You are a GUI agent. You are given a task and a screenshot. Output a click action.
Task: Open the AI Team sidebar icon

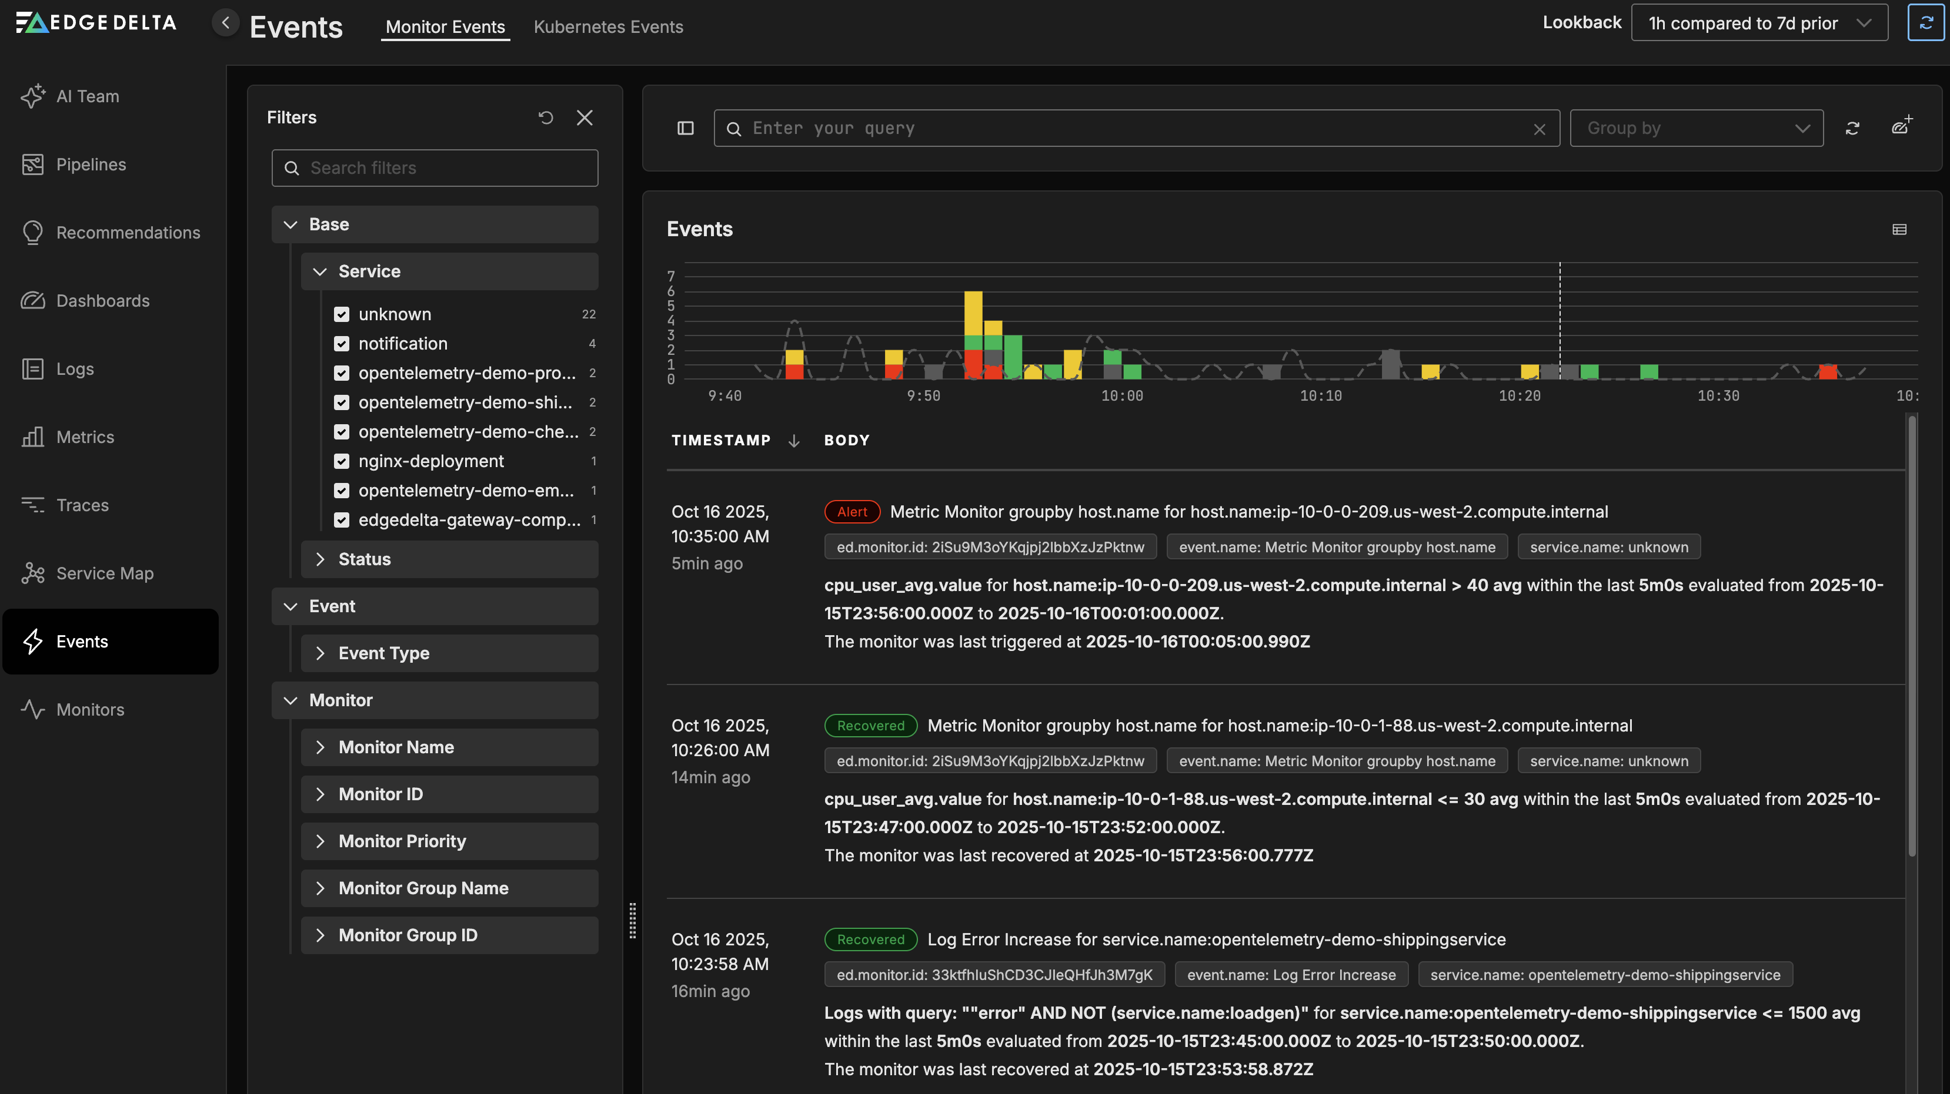32,96
